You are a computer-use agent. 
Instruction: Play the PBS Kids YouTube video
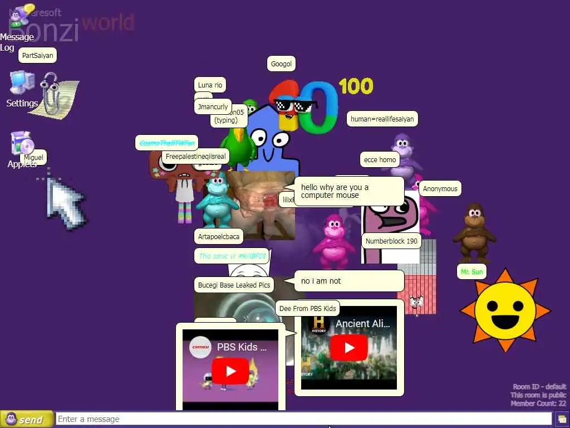pos(230,371)
